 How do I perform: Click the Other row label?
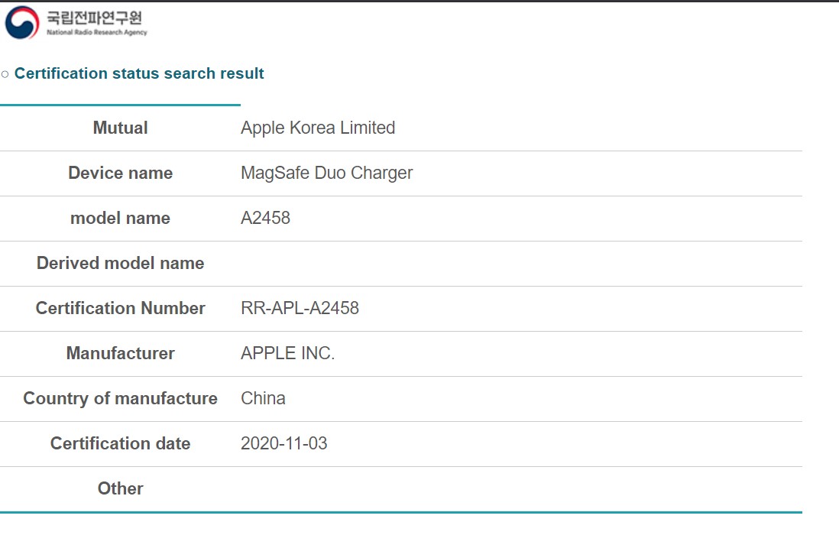[120, 489]
